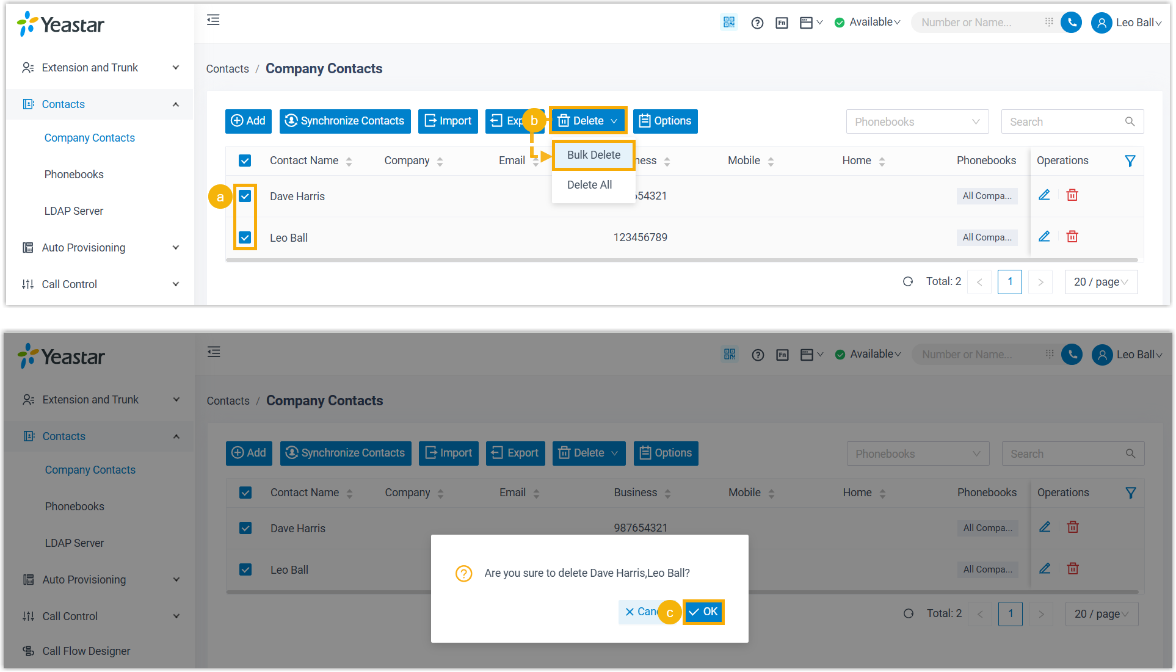Open the column filter funnel icon
Viewport: 1176px width, 672px height.
pos(1130,161)
